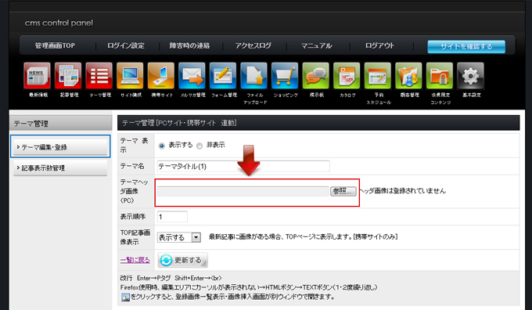Click the 更新する update button
Image resolution: width=532 pixels, height=310 pixels.
[183, 260]
